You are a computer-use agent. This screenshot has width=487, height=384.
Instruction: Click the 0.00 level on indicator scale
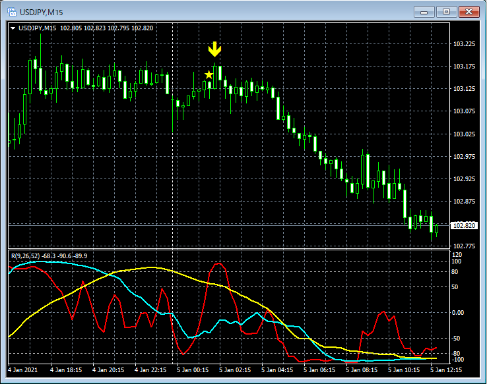pos(459,312)
